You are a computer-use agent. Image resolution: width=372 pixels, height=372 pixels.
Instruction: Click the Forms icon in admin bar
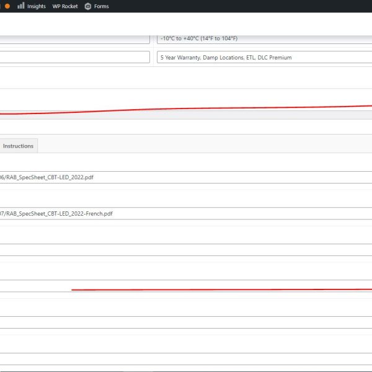[87, 6]
